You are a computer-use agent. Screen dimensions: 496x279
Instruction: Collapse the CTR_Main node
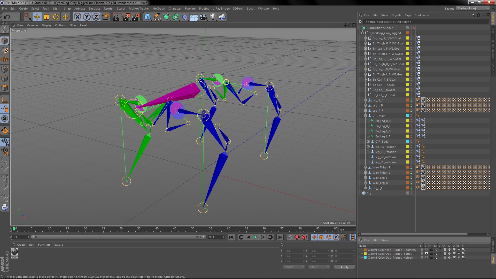tap(366, 116)
